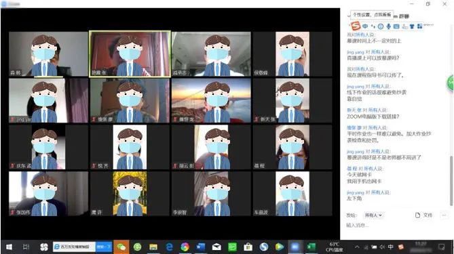The width and height of the screenshot is (454, 254).
Task: Open WeChat from the taskbar
Action: pos(121,247)
